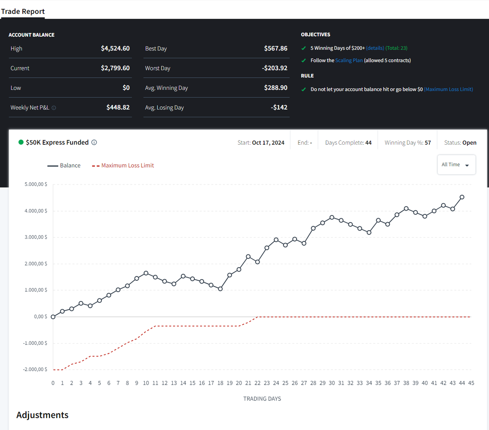The width and height of the screenshot is (489, 430).
Task: Click the Current balance value $2,799.60
Action: click(115, 68)
